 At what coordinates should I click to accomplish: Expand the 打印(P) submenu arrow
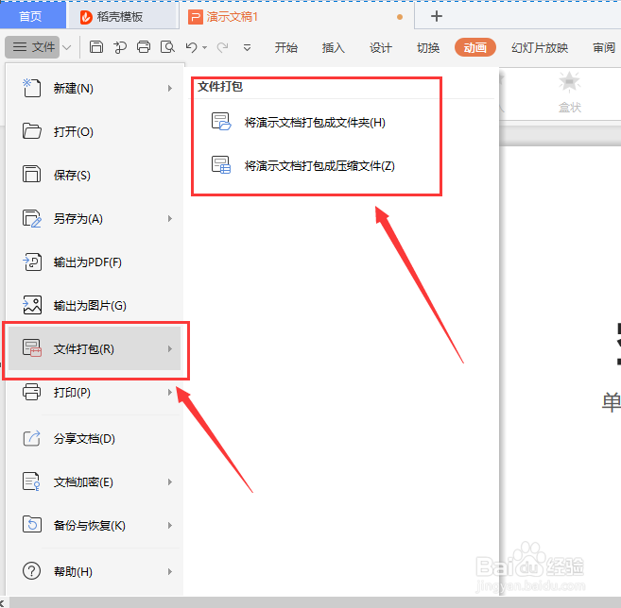pos(170,392)
